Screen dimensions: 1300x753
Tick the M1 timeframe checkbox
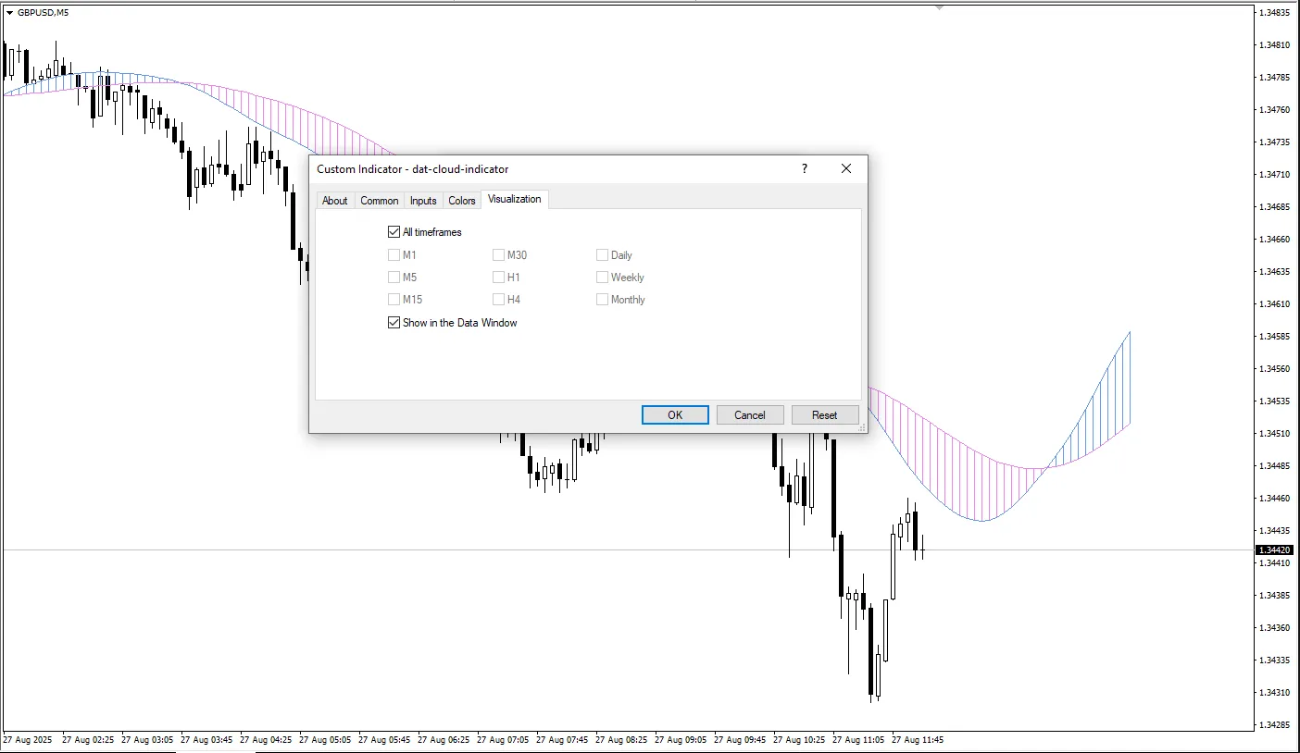click(x=394, y=254)
